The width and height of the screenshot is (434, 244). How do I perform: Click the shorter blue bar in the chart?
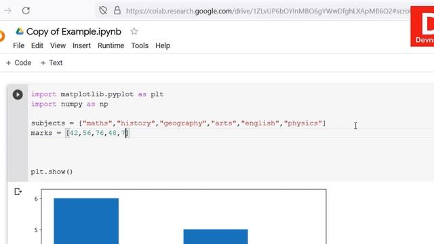(216, 237)
